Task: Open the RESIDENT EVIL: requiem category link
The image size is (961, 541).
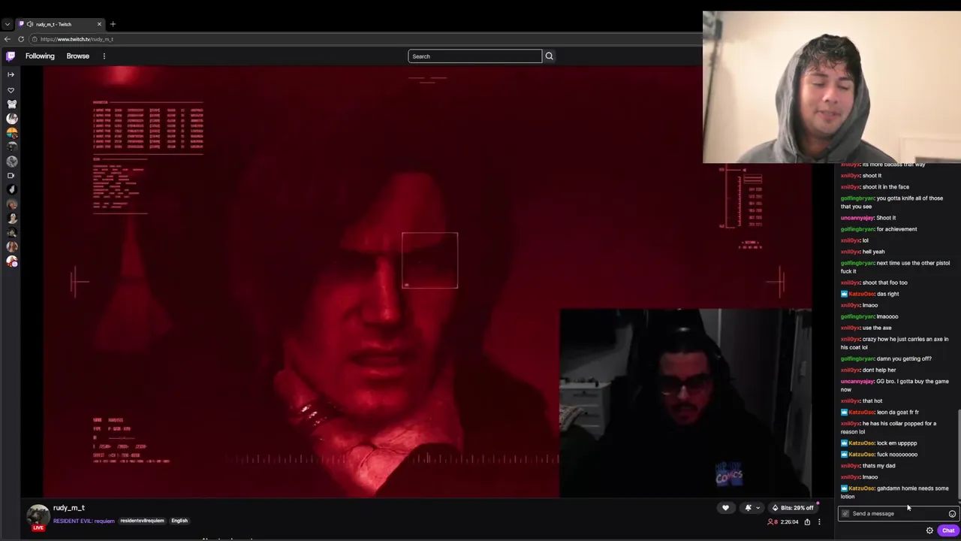Action: (84, 521)
